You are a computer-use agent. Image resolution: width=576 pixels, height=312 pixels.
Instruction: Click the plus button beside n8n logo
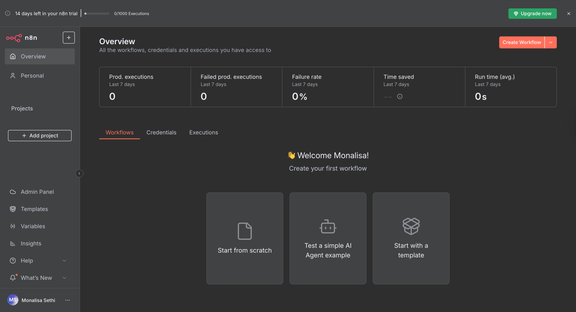pyautogui.click(x=69, y=37)
